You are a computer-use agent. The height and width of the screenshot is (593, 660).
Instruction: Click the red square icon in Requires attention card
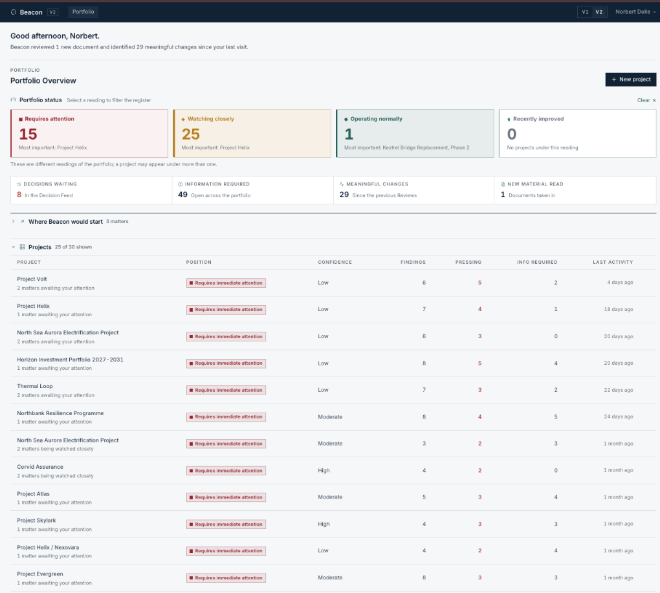click(x=21, y=120)
